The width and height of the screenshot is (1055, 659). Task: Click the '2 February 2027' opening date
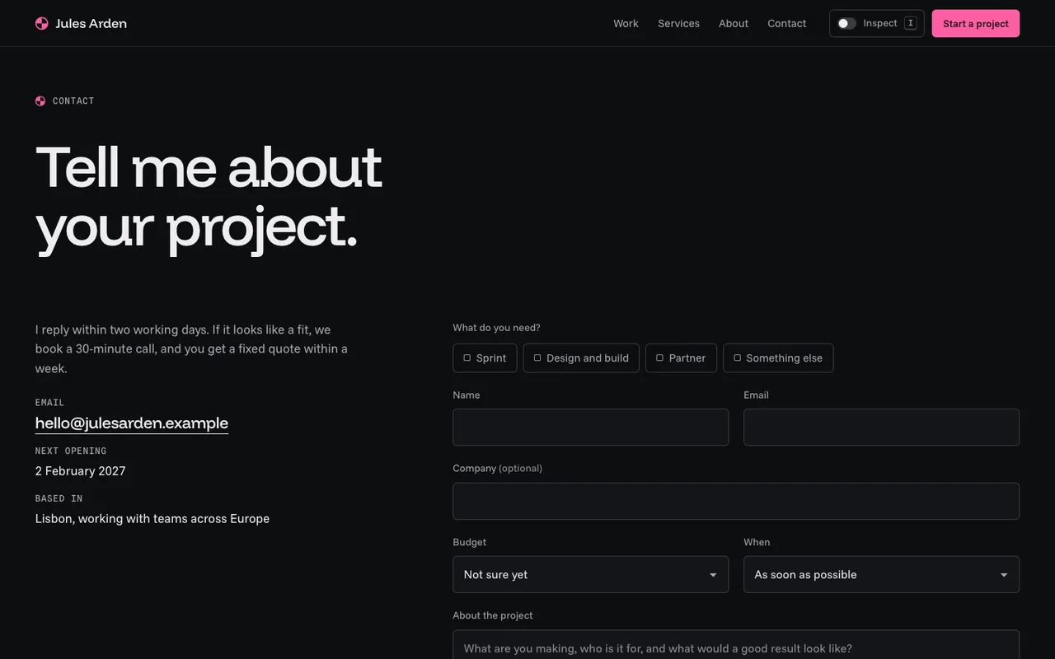click(81, 471)
